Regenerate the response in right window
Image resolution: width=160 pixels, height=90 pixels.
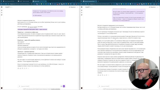(x=106, y=75)
